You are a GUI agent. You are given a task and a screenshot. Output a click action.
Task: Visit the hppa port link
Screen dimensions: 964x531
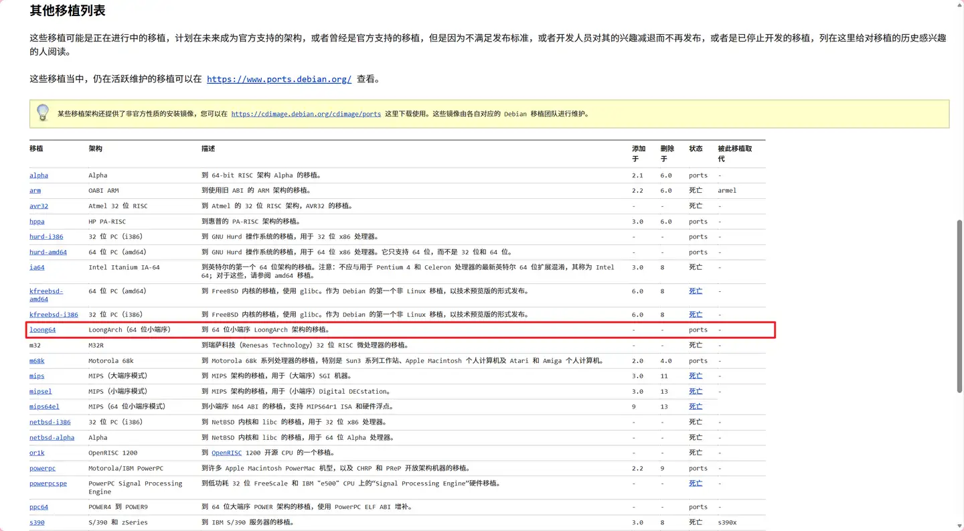point(37,222)
